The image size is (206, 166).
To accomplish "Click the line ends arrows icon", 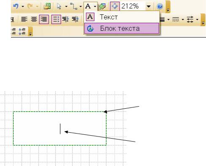I will [x=190, y=19].
